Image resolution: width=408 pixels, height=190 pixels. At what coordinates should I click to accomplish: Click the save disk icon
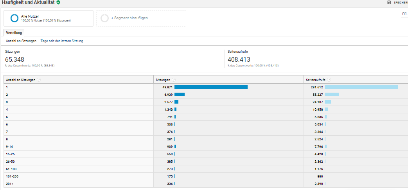(389, 2)
